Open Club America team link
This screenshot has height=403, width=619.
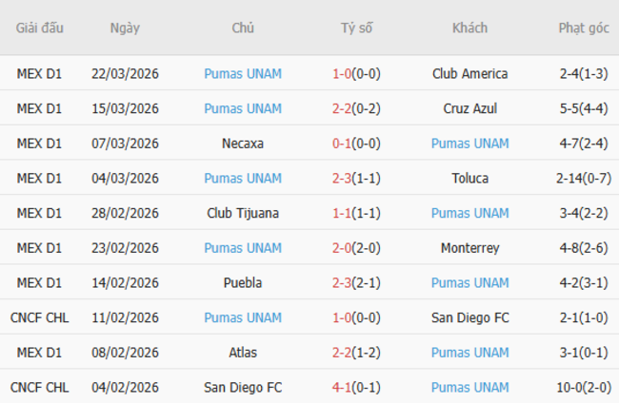(x=469, y=73)
